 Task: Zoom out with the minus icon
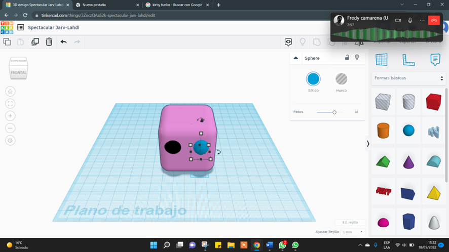(x=10, y=128)
